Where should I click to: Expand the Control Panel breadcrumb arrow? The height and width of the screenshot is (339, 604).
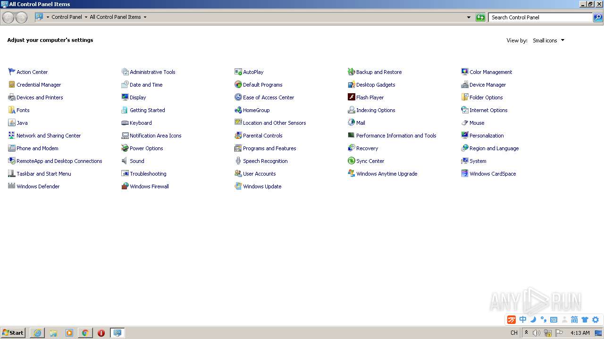[x=86, y=17]
